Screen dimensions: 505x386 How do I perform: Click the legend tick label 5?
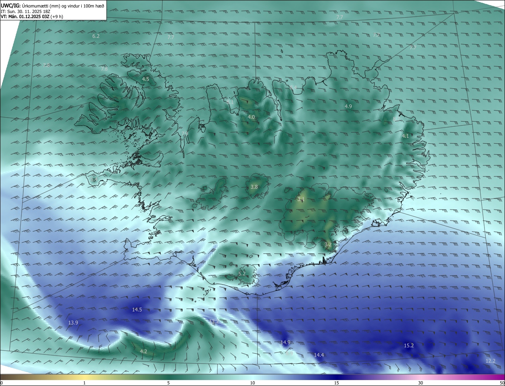click(168, 383)
